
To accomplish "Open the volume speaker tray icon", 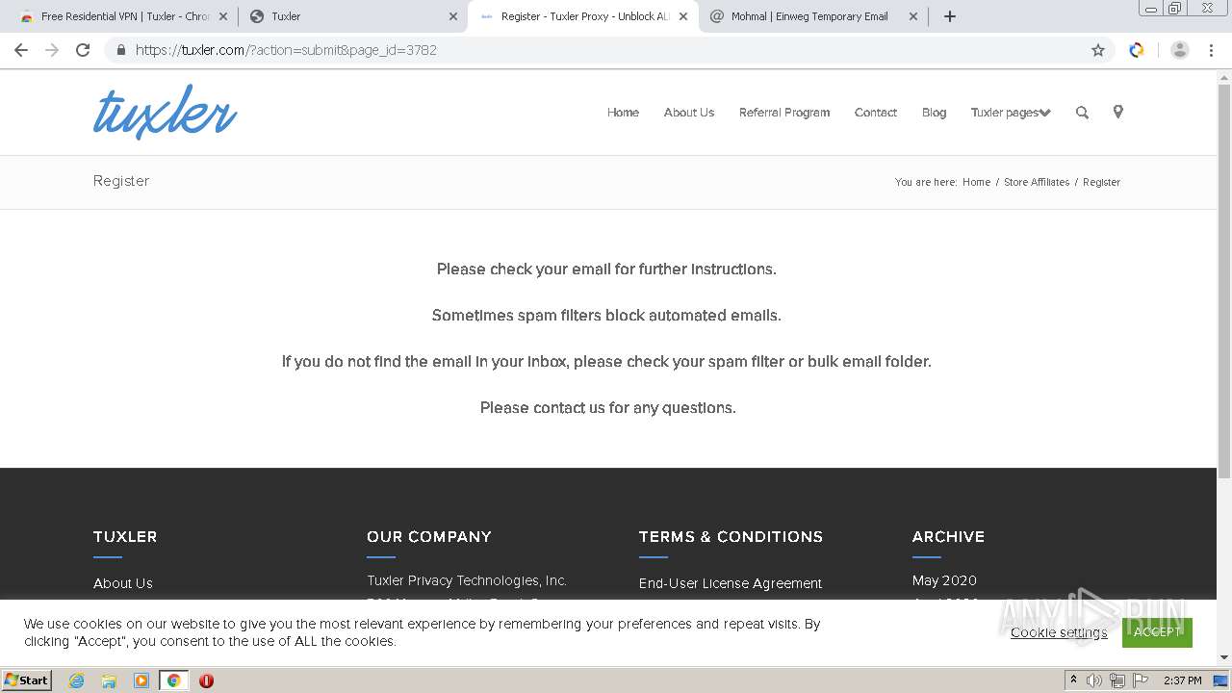I will pyautogui.click(x=1094, y=680).
